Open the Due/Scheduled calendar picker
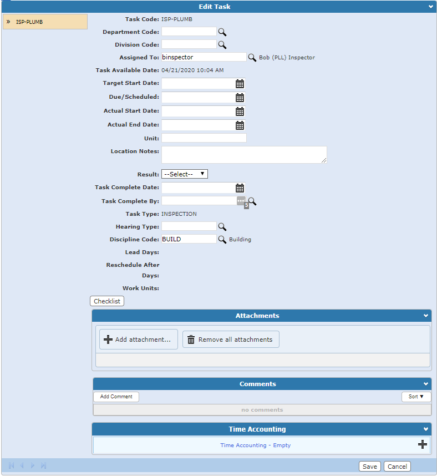This screenshot has height=476, width=437. 240,98
